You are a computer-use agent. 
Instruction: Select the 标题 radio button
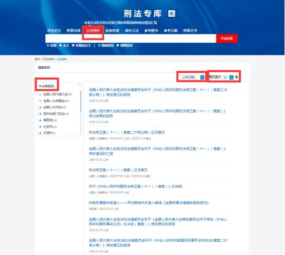click(x=48, y=45)
